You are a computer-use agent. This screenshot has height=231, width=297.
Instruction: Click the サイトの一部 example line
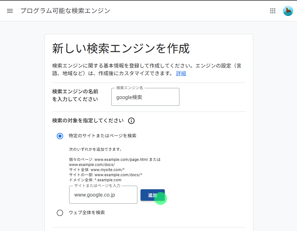pos(105,175)
